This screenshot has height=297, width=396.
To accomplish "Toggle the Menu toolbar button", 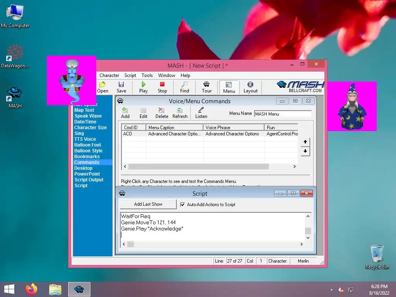I will tap(229, 87).
